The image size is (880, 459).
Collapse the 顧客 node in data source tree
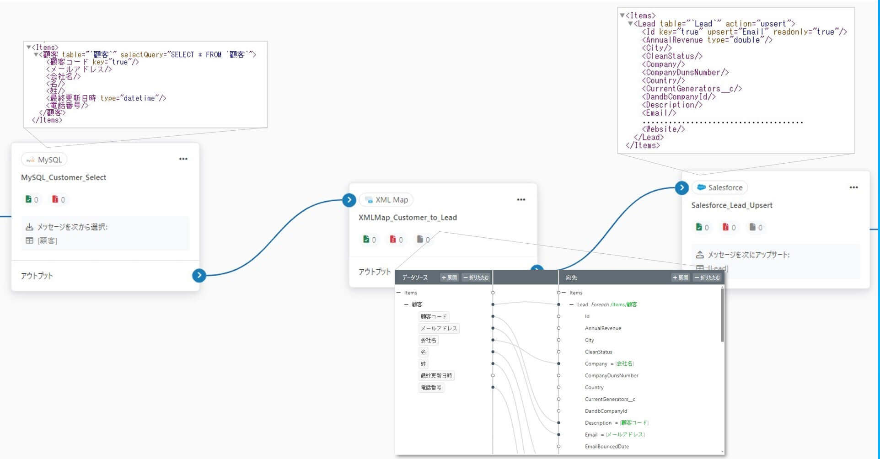point(406,304)
